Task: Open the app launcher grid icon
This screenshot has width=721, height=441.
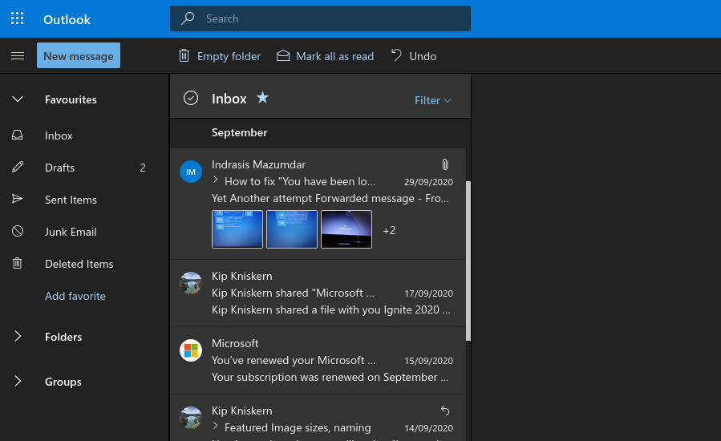Action: coord(17,18)
